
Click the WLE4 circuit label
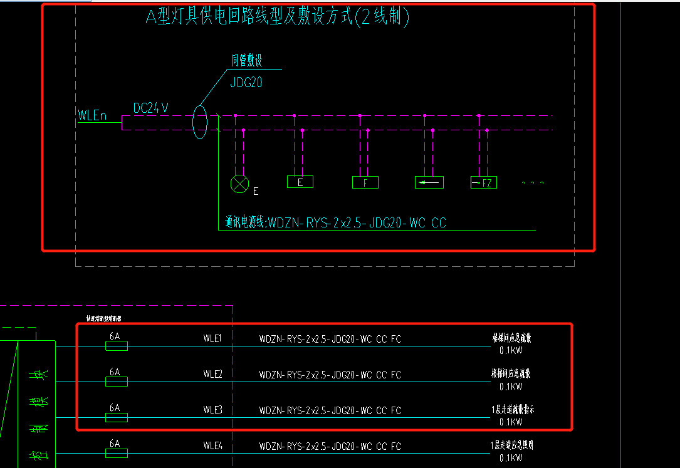pos(212,445)
